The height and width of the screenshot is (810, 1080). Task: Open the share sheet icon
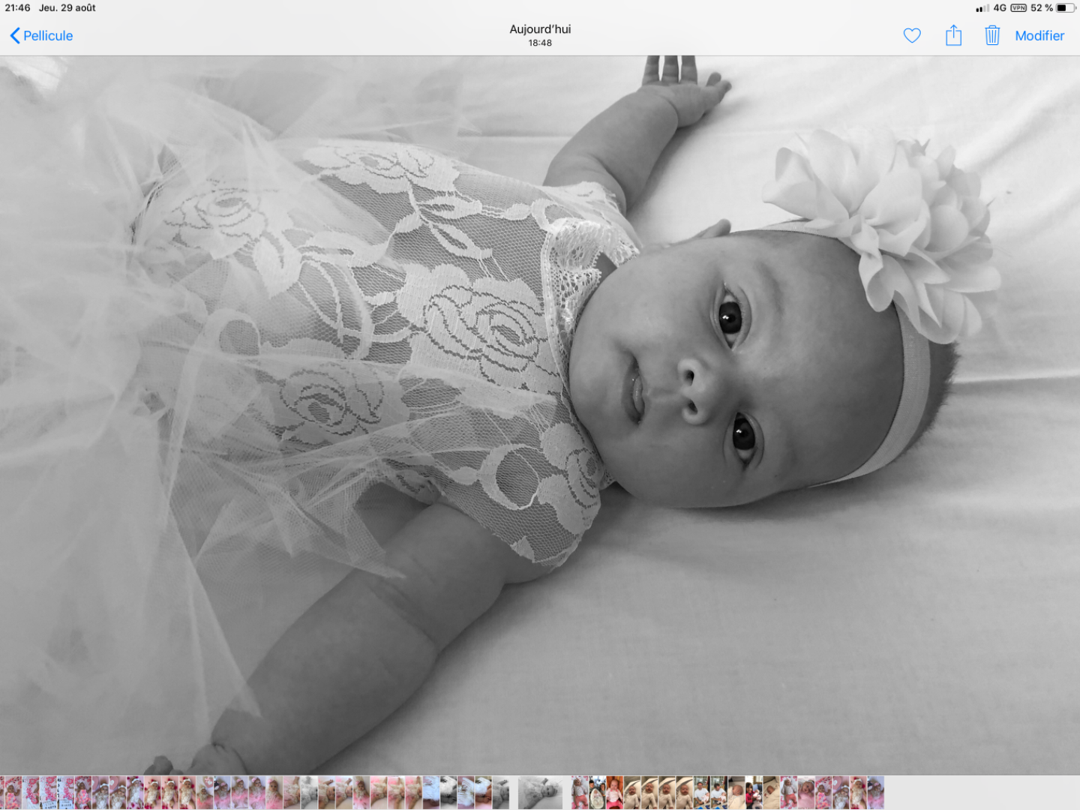[x=953, y=36]
